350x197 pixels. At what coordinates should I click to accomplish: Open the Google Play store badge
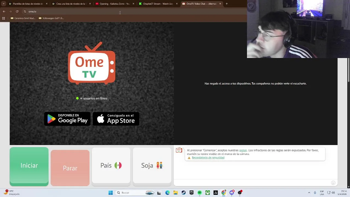(x=67, y=119)
